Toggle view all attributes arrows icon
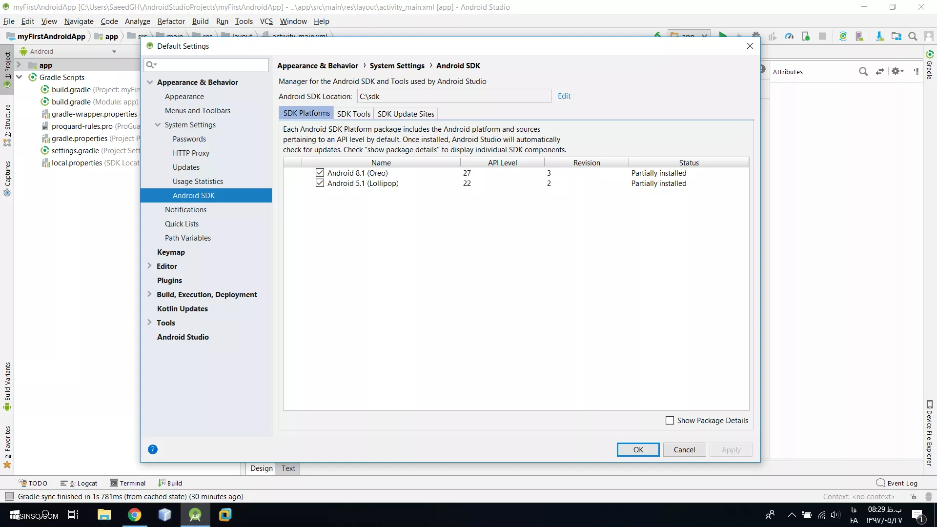Viewport: 937px width, 527px height. (880, 72)
